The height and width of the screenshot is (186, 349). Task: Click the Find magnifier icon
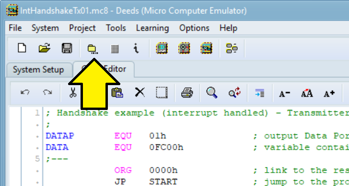212,93
